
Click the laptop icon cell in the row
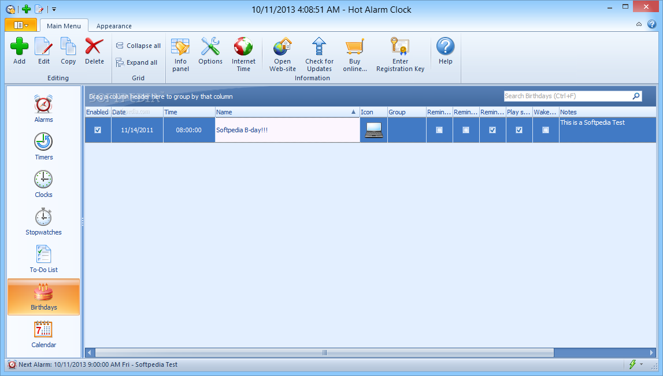374,130
